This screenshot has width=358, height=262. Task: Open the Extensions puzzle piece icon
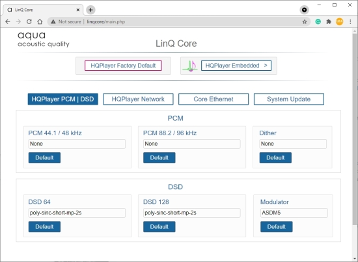click(x=329, y=21)
